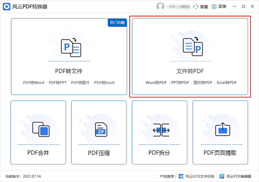
Task: Open the 菜单 list icon
Action: coord(214,7)
